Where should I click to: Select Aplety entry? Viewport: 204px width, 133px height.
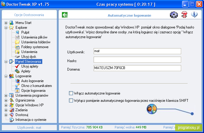coord(26,71)
